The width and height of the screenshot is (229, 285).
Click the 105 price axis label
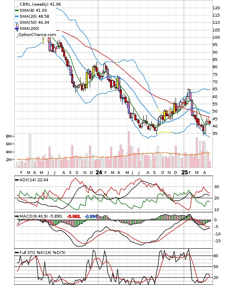coord(216,30)
